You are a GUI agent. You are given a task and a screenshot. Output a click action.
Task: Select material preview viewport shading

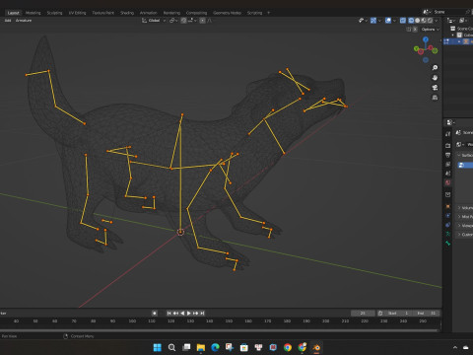click(424, 21)
